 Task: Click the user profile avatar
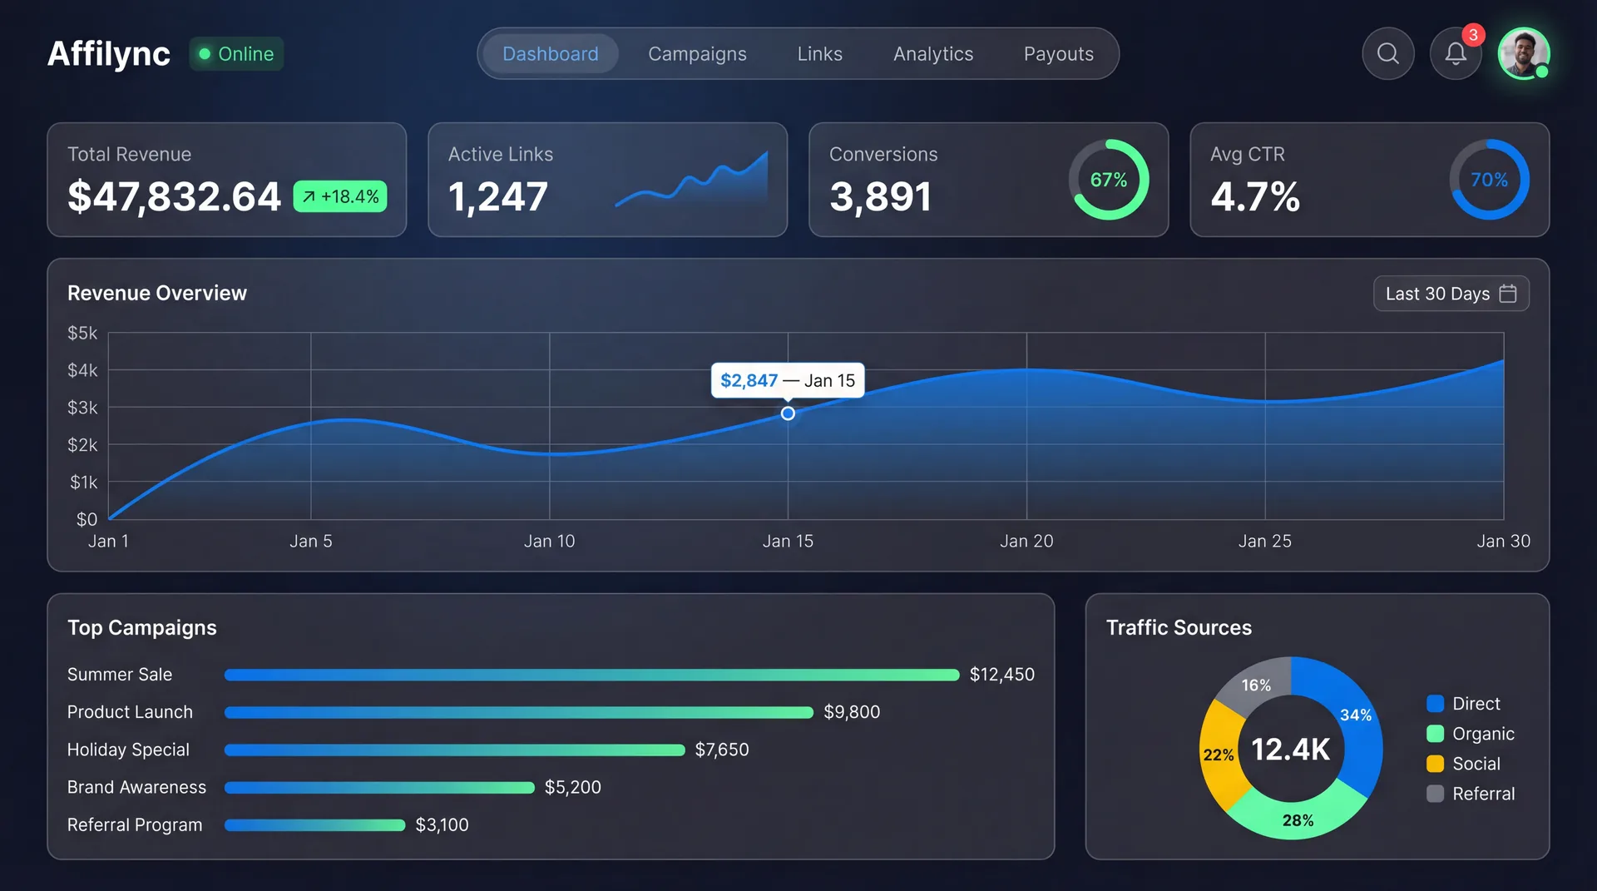1523,54
